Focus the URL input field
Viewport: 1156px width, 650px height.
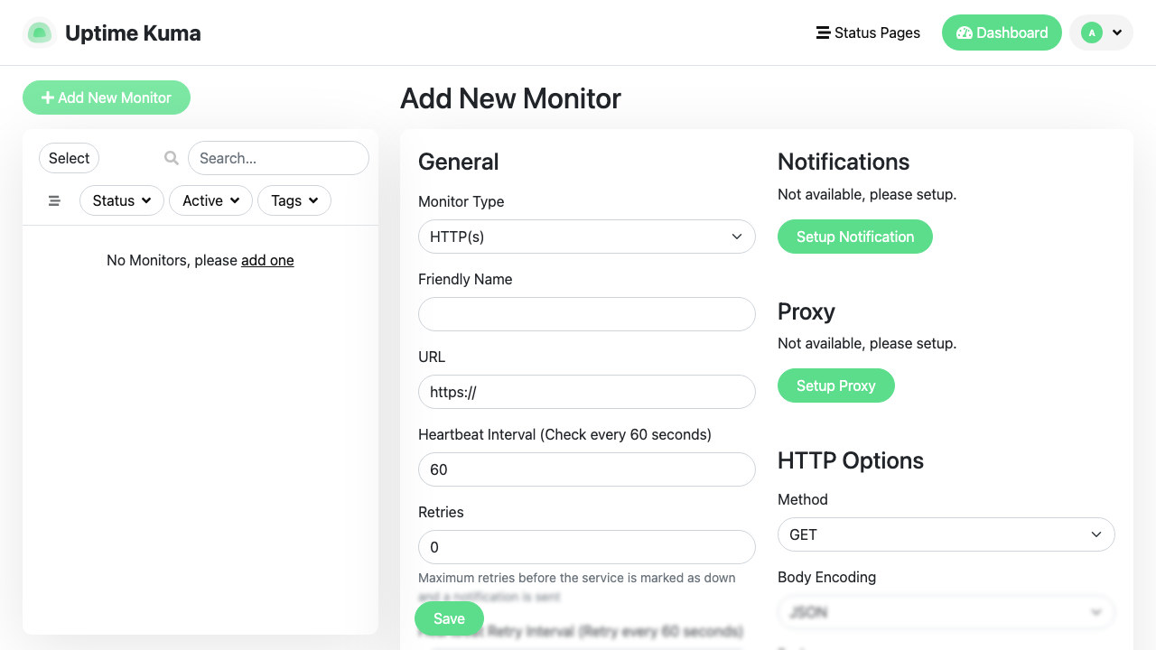tap(587, 392)
